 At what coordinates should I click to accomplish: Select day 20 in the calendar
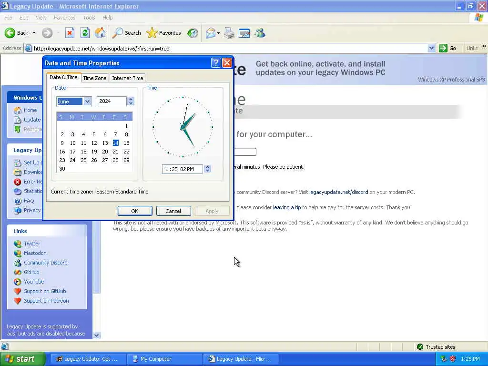105,152
